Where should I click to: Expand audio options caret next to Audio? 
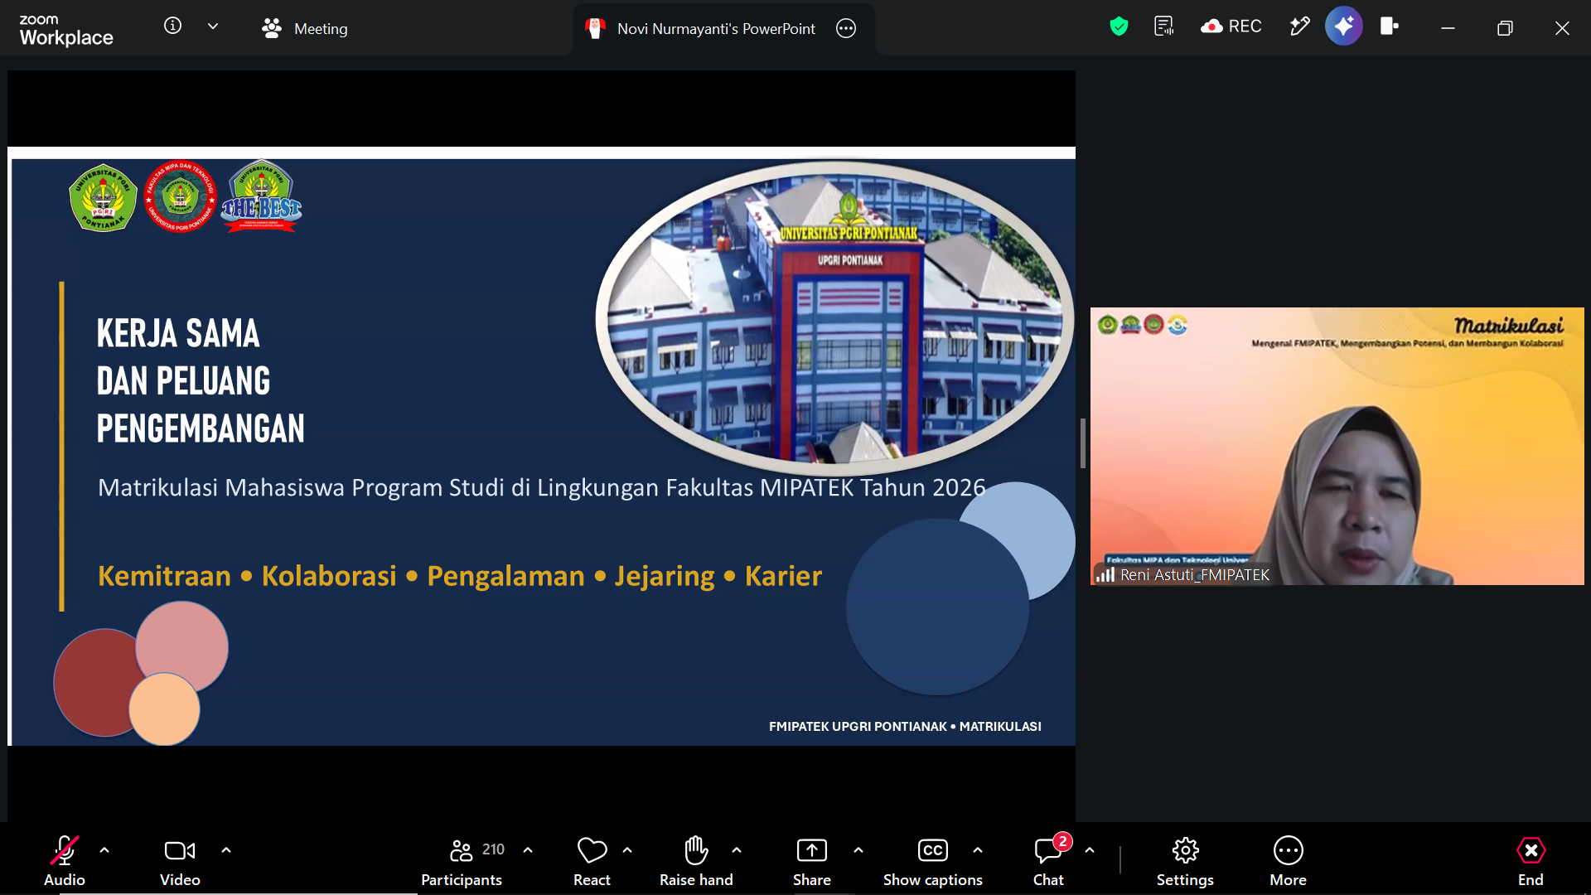point(104,850)
